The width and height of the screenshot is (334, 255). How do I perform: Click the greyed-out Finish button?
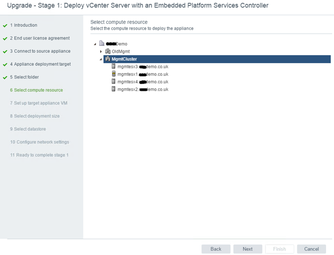279,249
